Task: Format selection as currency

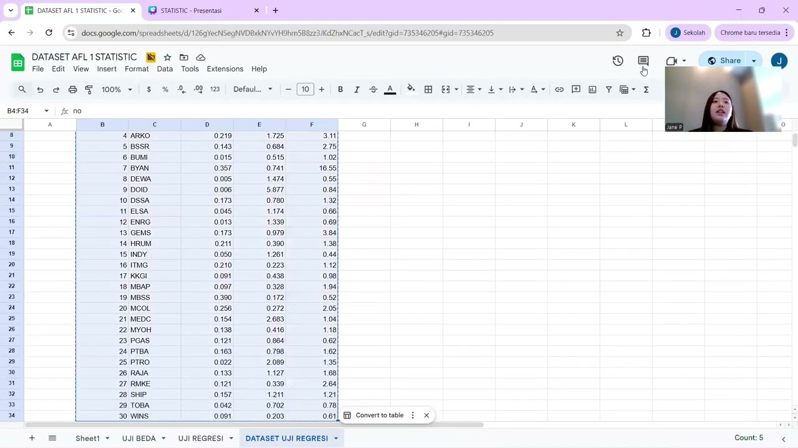Action: [x=148, y=90]
